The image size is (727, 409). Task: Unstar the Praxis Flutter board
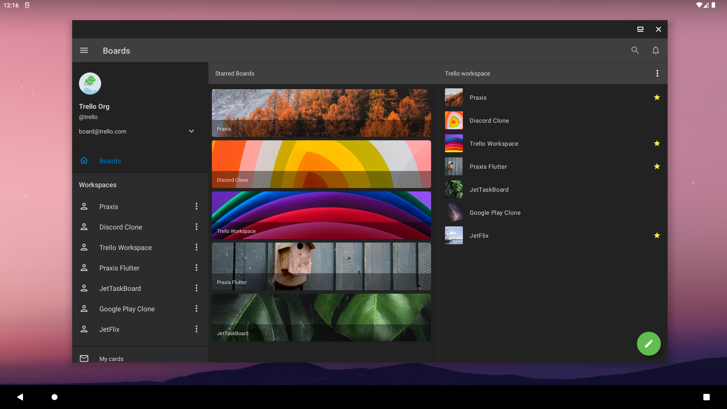pos(657,166)
